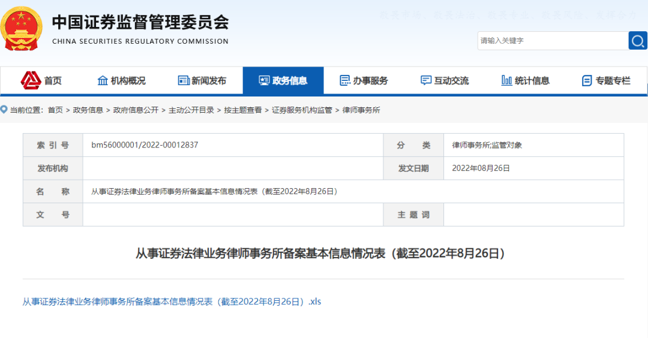Click the category value 律师事务所;监管对象

[487, 145]
